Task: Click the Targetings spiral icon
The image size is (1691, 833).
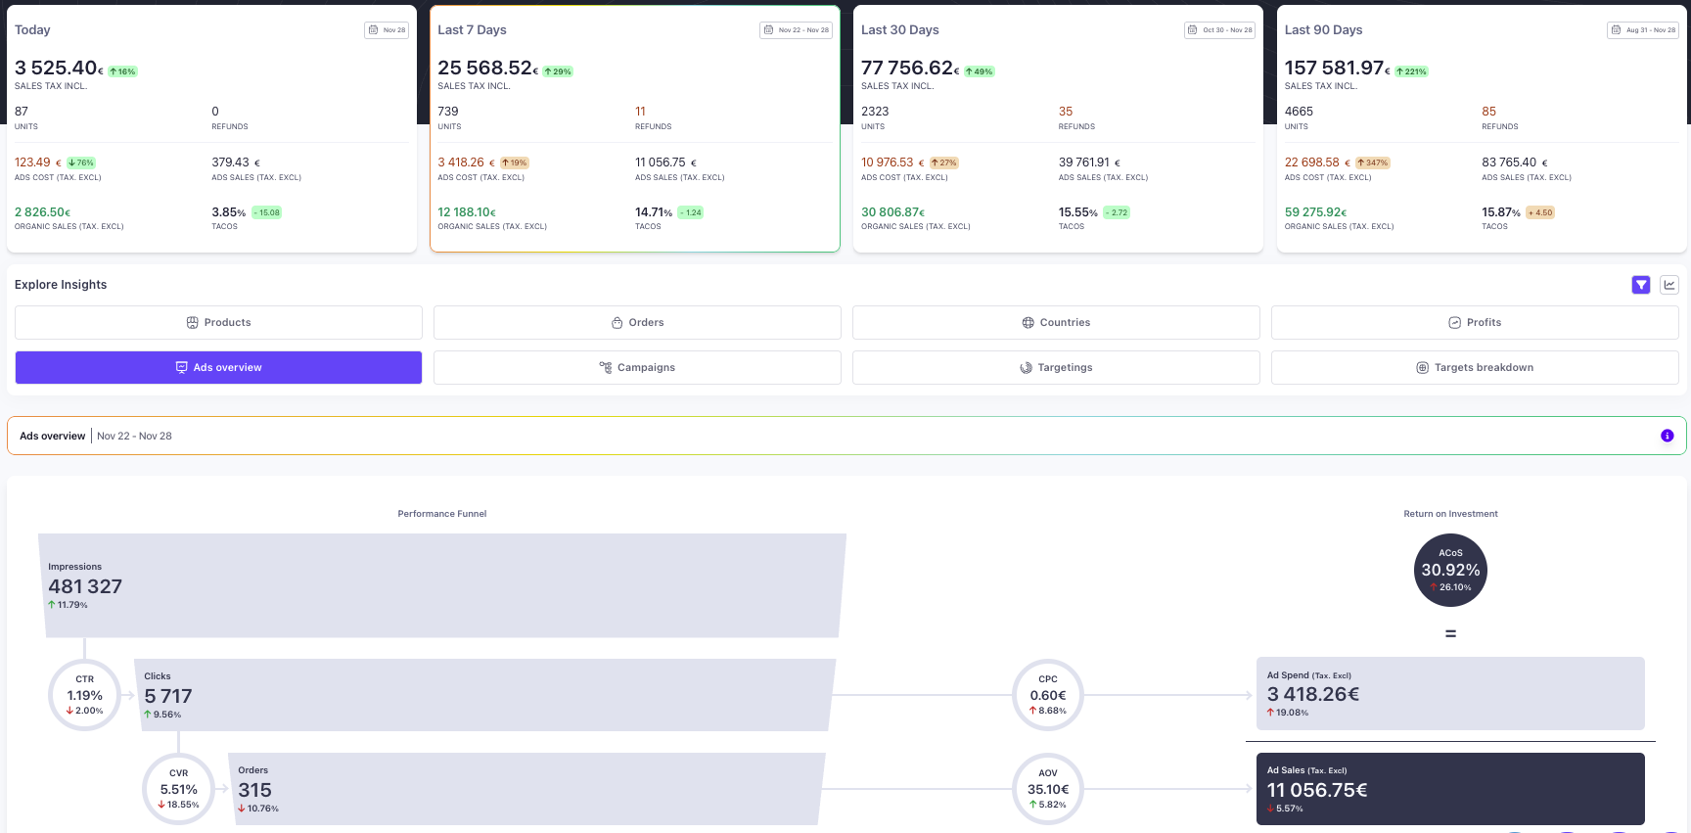Action: (x=1027, y=368)
